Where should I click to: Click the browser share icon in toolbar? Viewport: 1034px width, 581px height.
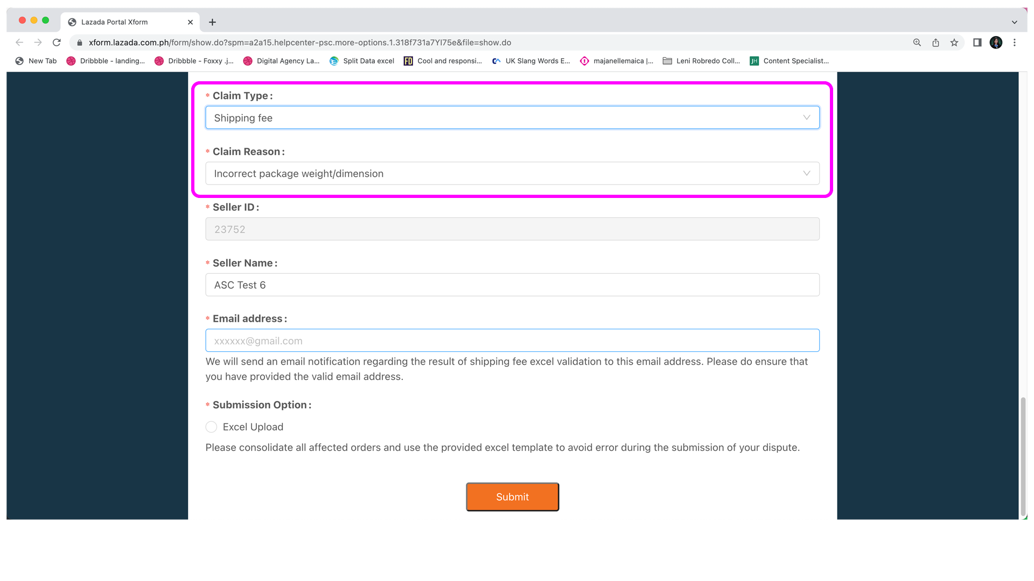(x=937, y=42)
